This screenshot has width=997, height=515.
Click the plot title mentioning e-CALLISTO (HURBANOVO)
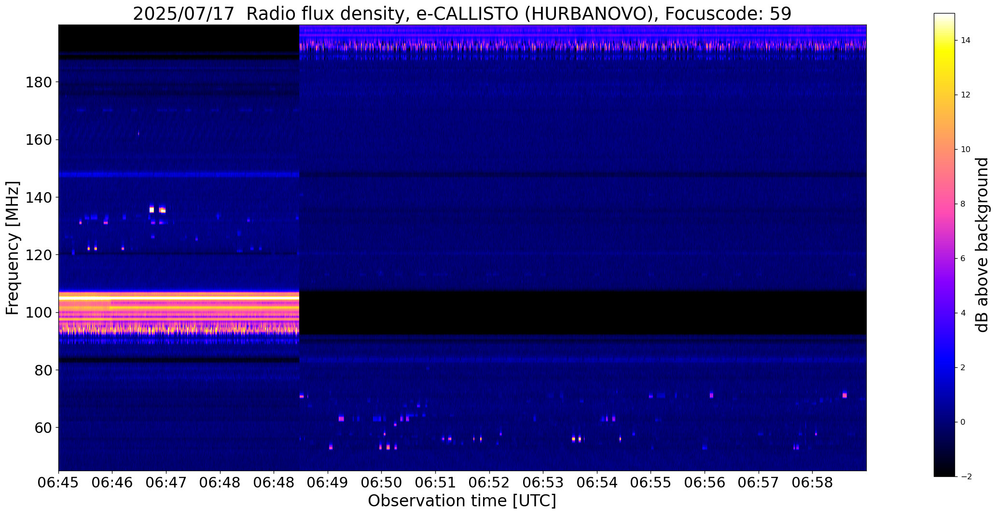462,14
